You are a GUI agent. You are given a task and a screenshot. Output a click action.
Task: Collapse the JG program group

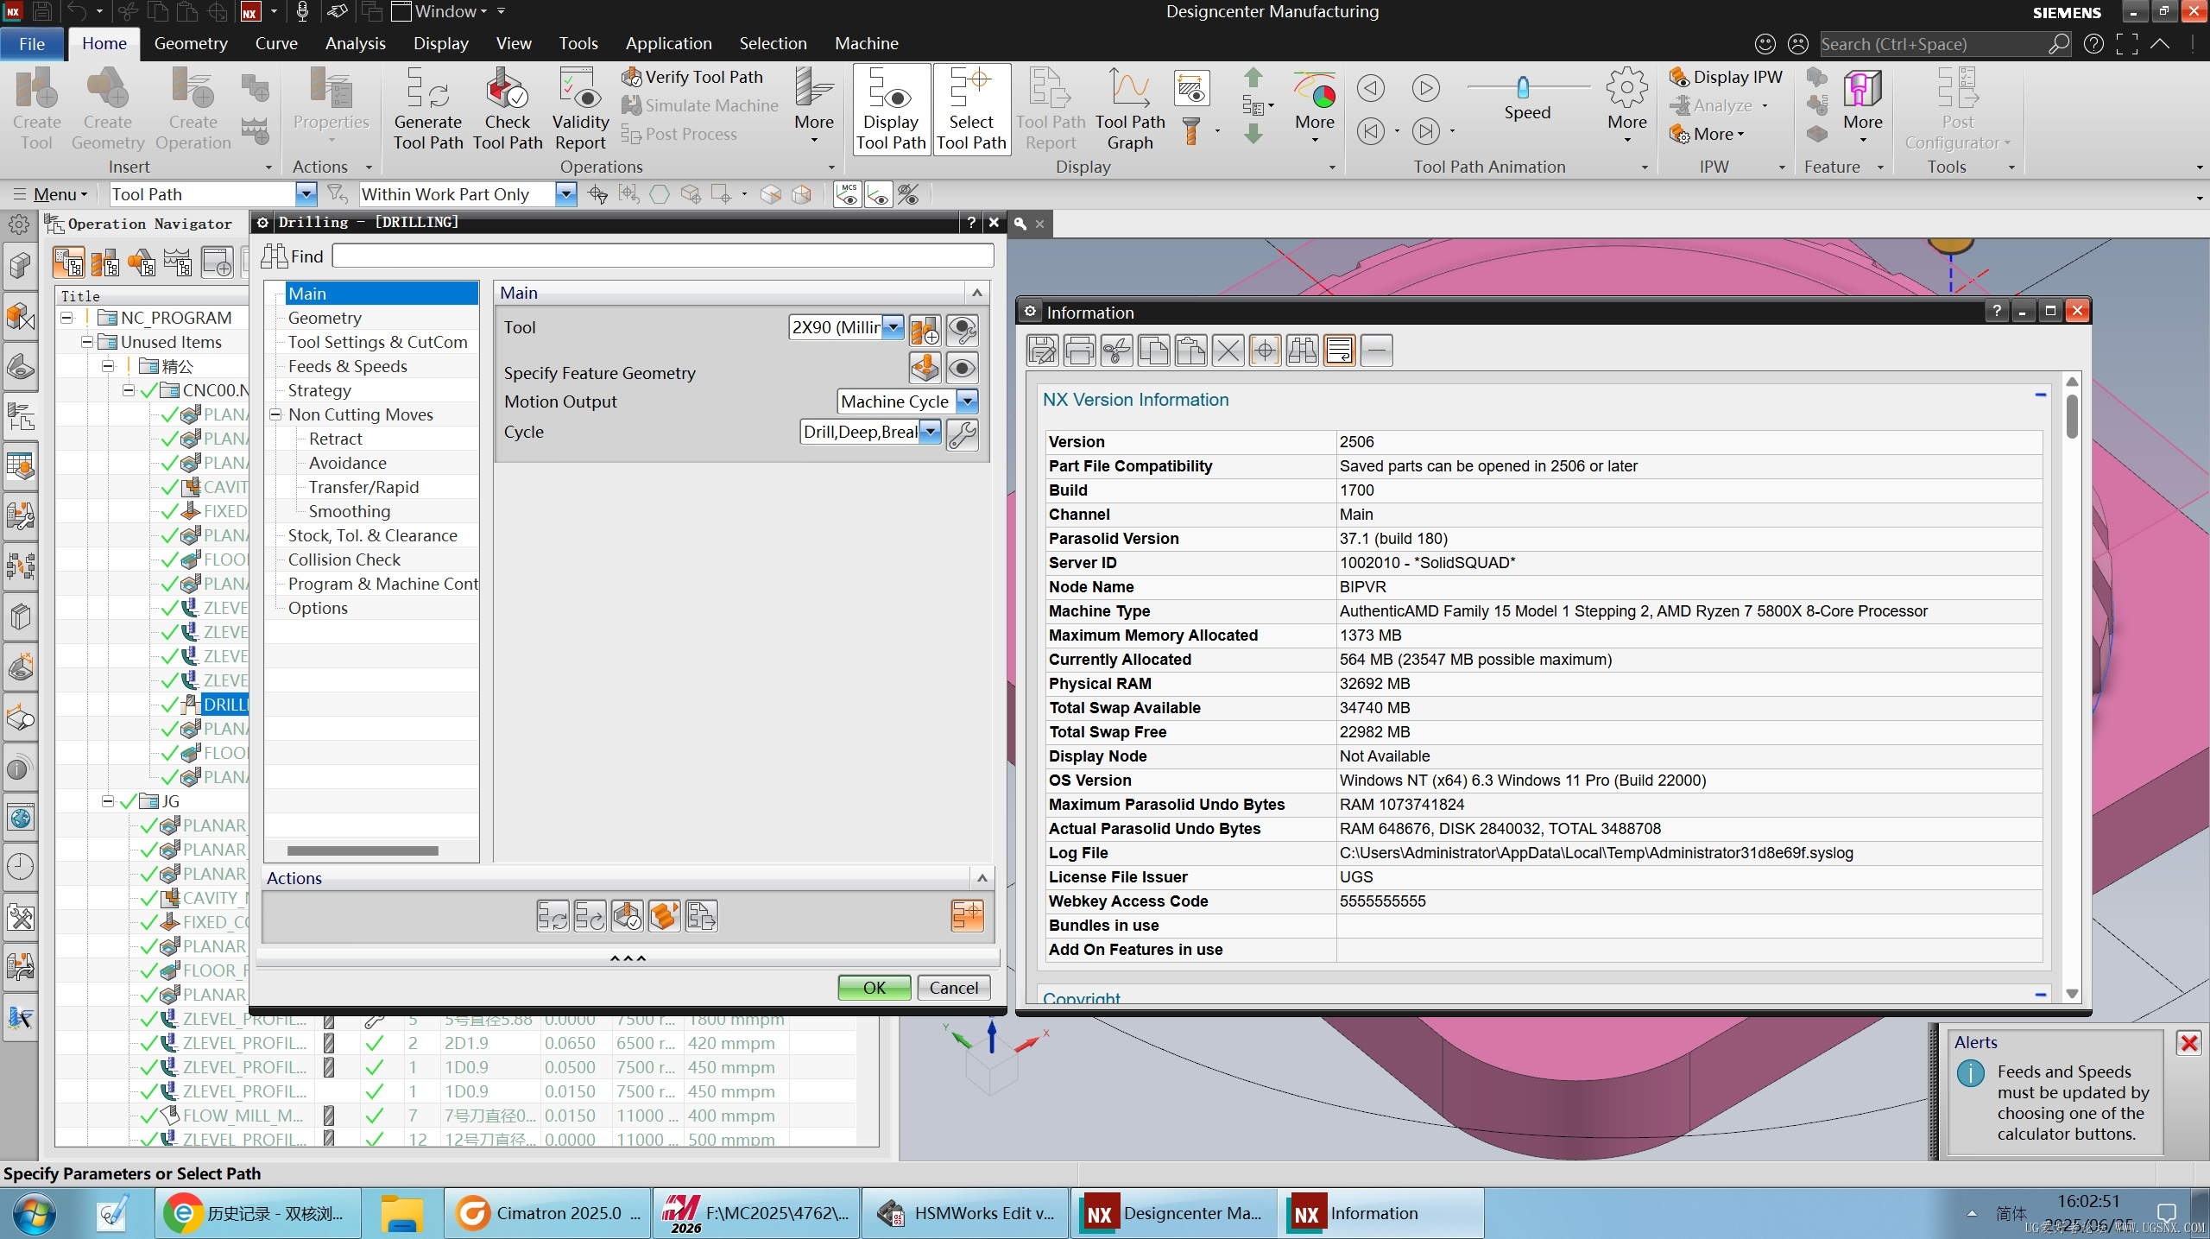[x=108, y=802]
